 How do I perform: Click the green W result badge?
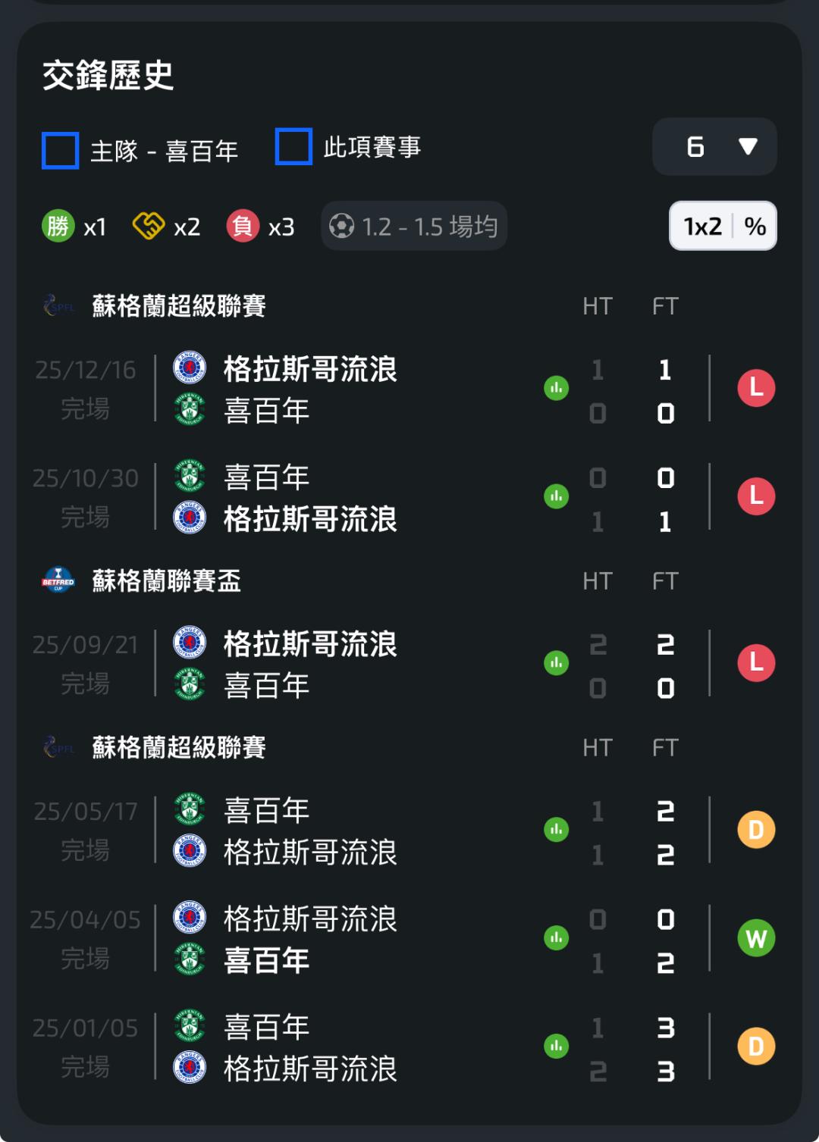pos(756,939)
